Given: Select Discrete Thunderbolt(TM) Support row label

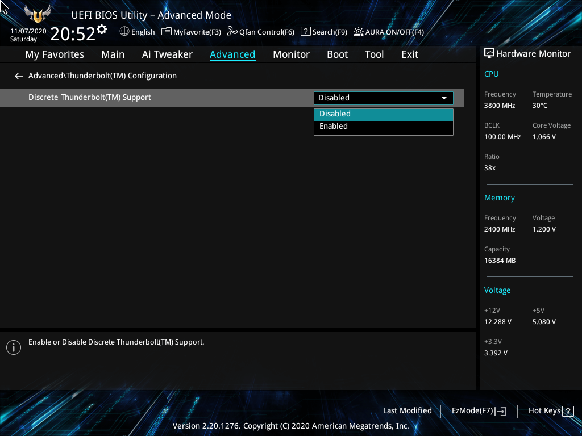Looking at the screenshot, I should coord(90,98).
